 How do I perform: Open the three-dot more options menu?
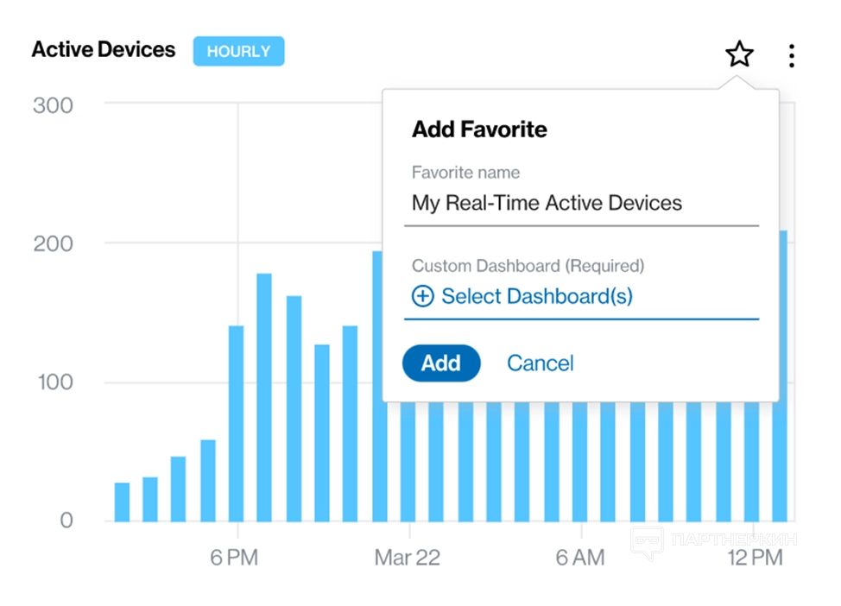click(x=792, y=56)
